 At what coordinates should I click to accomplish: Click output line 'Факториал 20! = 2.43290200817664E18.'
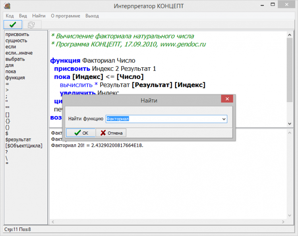coord(97,145)
